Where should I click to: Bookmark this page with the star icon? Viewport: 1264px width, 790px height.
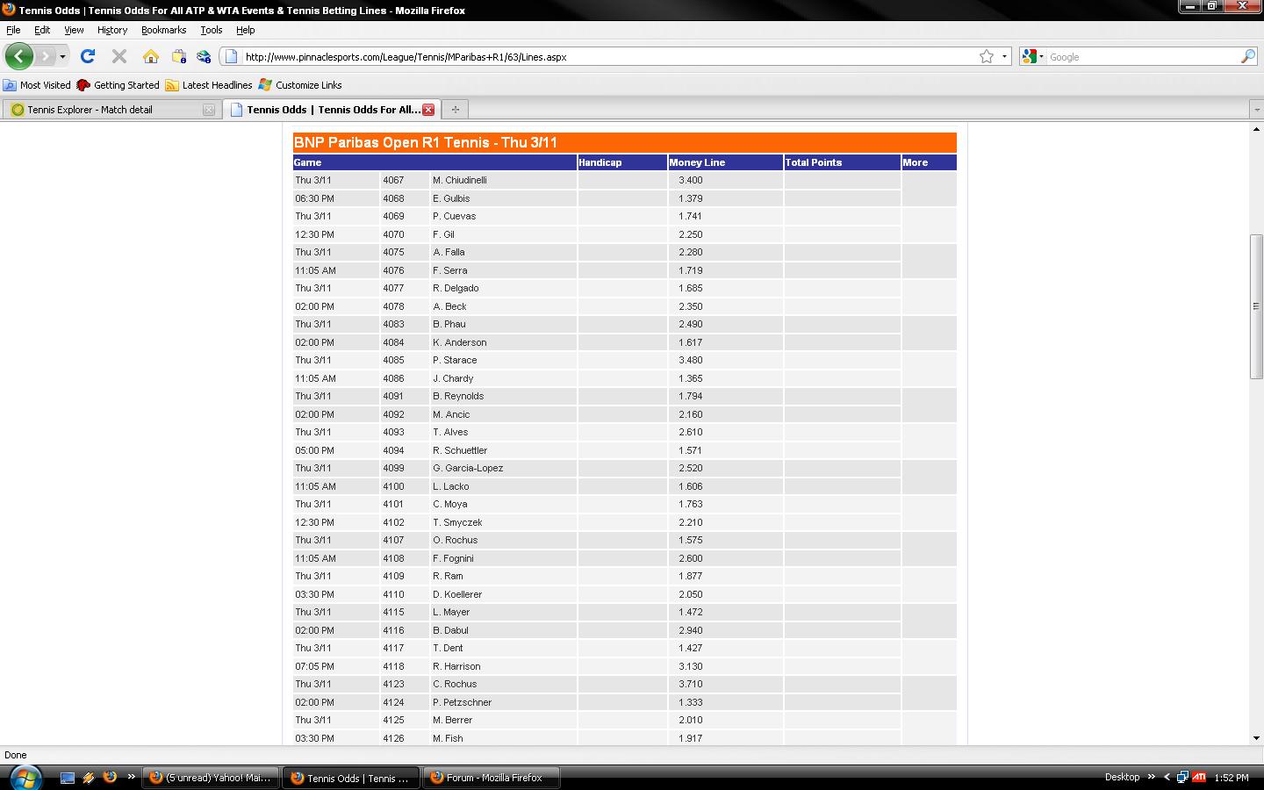pos(987,56)
